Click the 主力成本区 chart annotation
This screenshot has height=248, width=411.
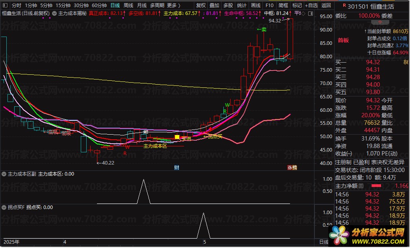(x=155, y=146)
